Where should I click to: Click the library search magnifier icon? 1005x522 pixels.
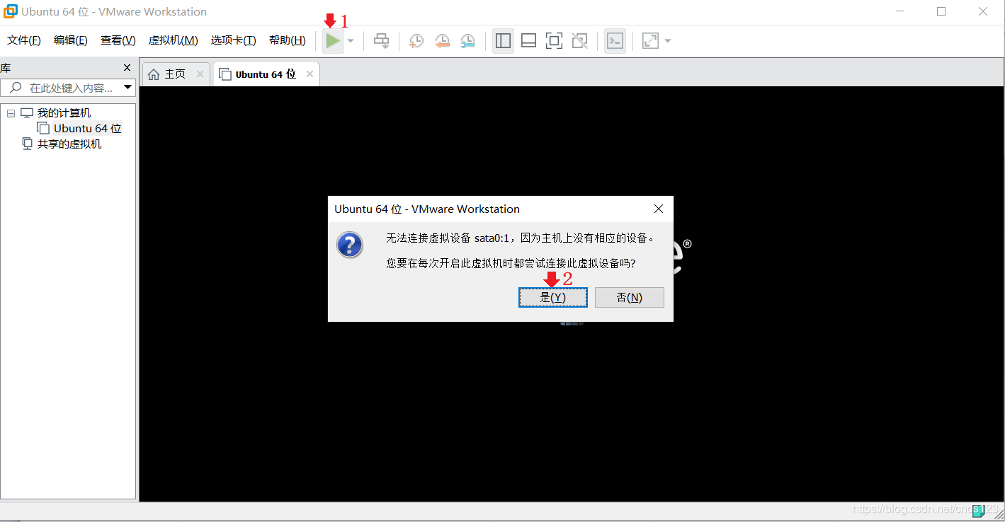point(16,88)
